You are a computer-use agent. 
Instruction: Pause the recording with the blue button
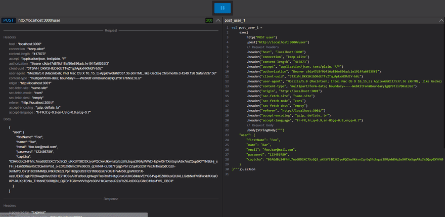click(223, 8)
